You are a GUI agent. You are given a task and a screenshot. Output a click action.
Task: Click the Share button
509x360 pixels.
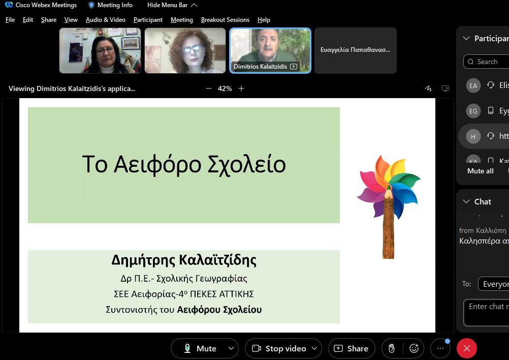point(352,348)
